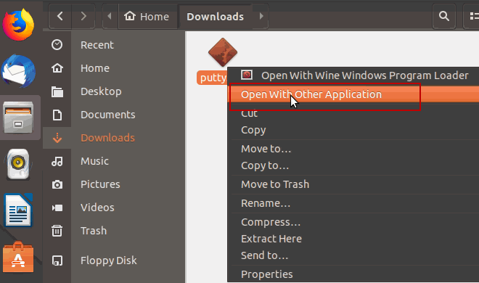Launch Rhythmbox speaker icon in dock

(18, 164)
